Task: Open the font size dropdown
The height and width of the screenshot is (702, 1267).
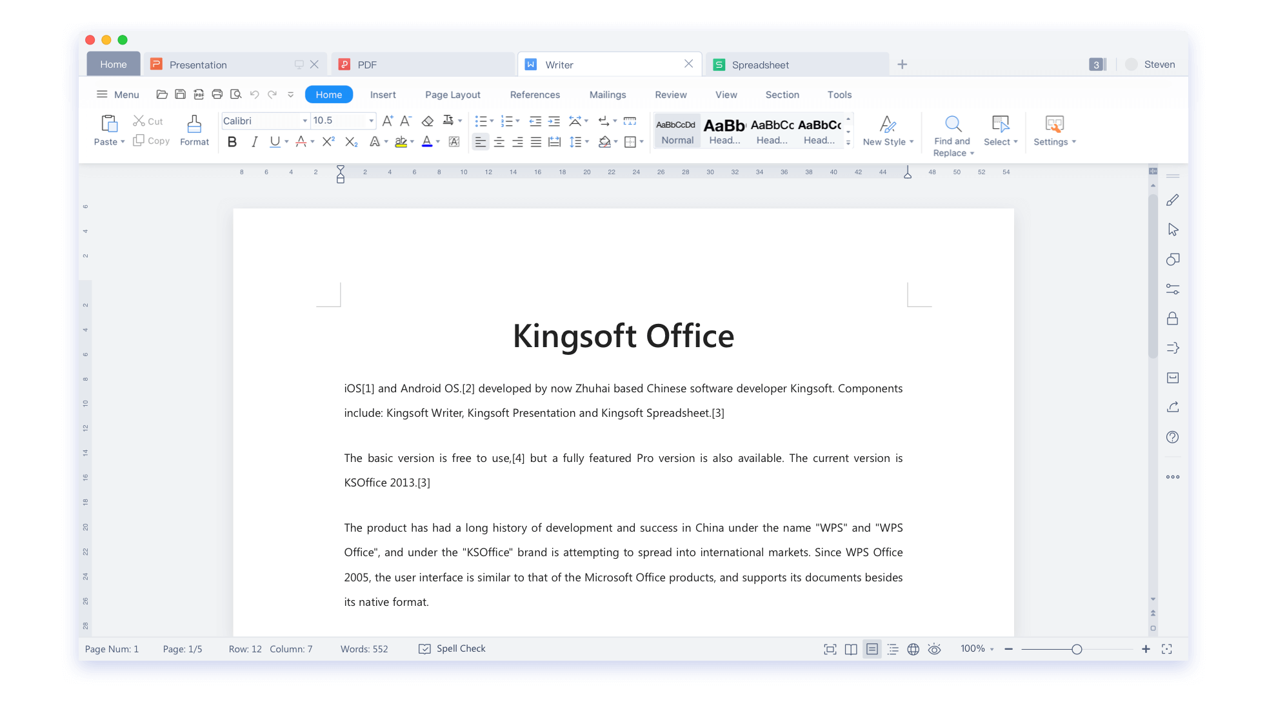Action: click(x=371, y=121)
